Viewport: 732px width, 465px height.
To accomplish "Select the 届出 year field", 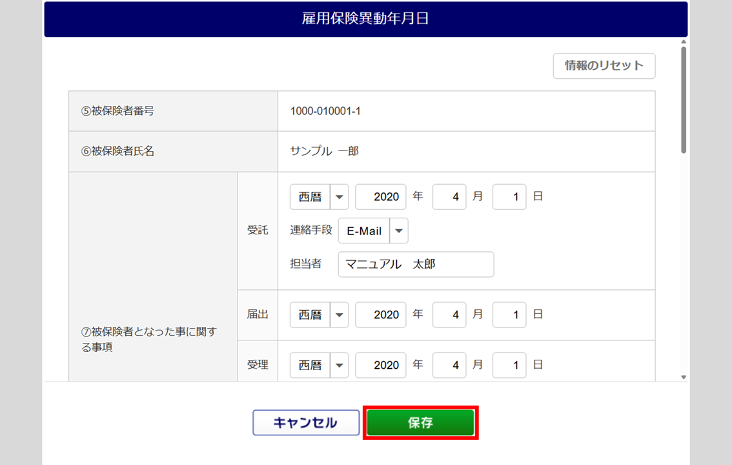I will pyautogui.click(x=381, y=315).
